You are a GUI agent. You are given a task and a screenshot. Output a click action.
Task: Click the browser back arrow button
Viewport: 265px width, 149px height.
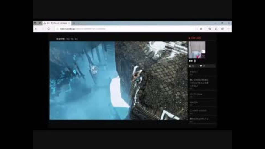[x=36, y=29]
